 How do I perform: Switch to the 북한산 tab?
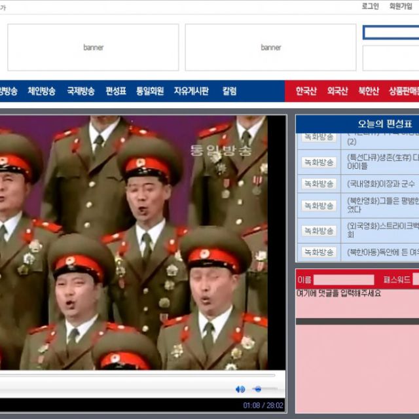click(x=369, y=91)
